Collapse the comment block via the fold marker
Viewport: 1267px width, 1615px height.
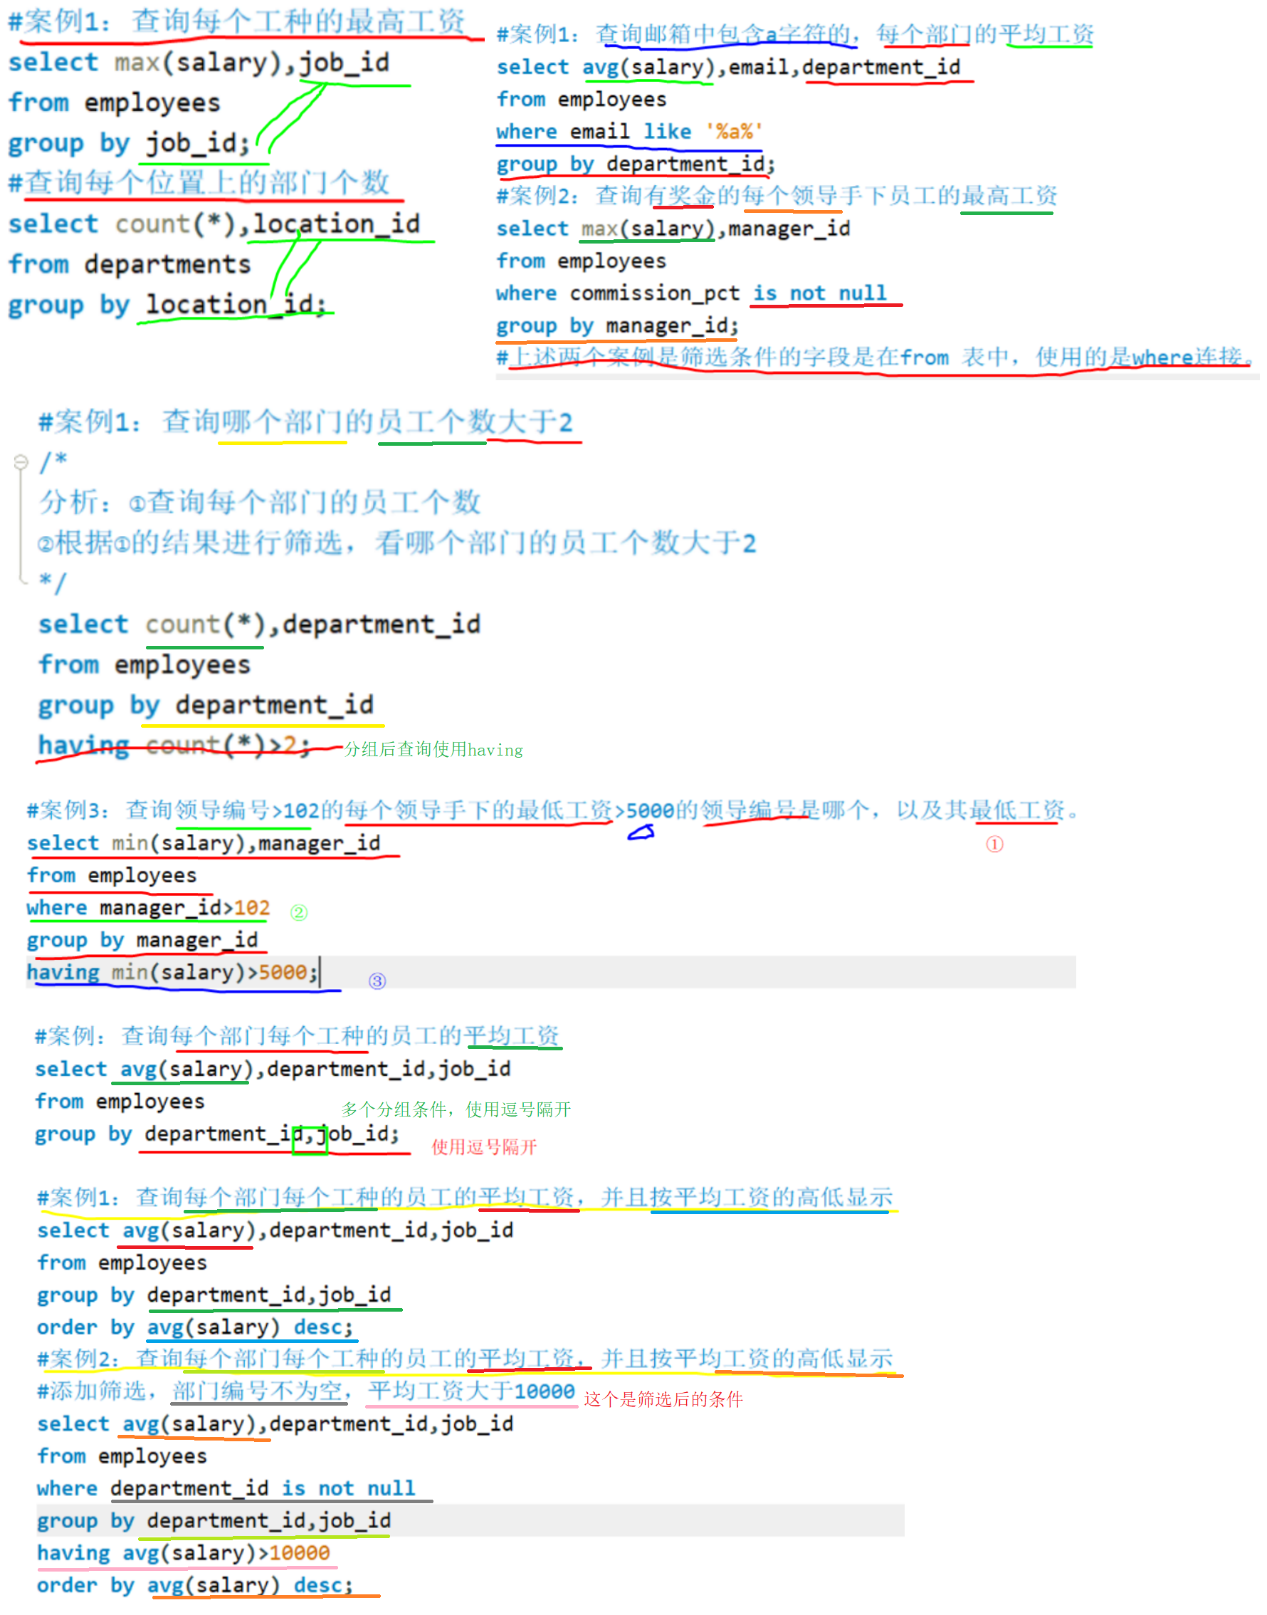click(x=20, y=461)
